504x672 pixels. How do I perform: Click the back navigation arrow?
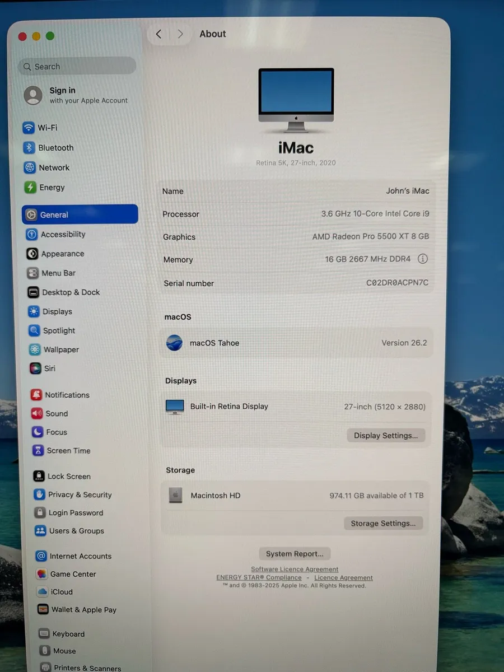158,34
